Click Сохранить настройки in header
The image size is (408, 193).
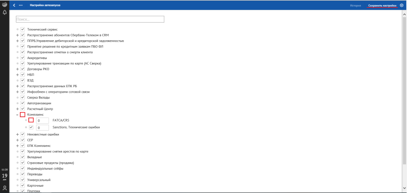point(382,5)
